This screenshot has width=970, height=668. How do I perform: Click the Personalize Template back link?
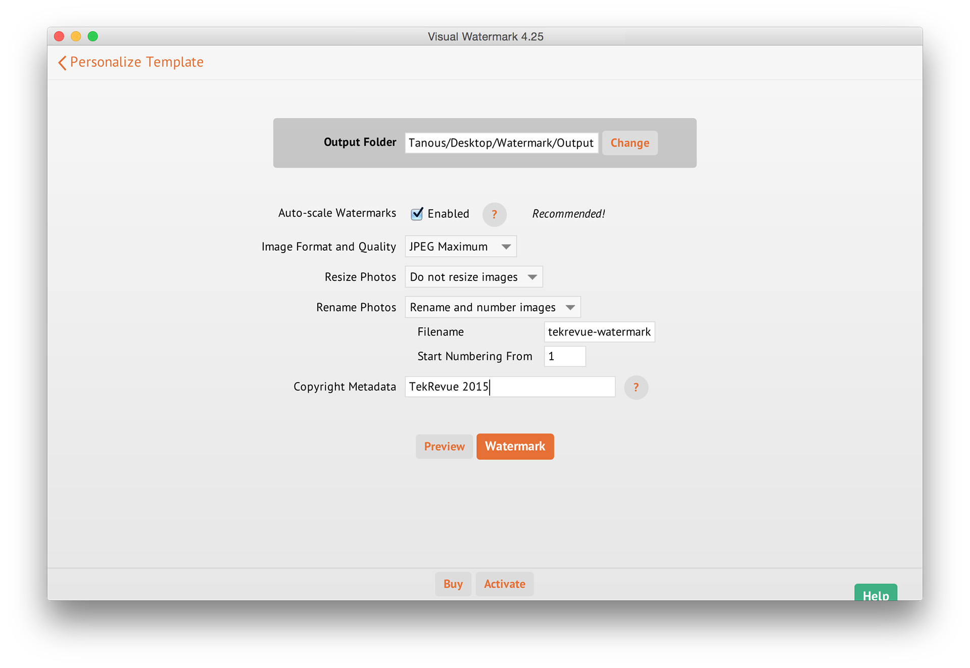pos(136,62)
